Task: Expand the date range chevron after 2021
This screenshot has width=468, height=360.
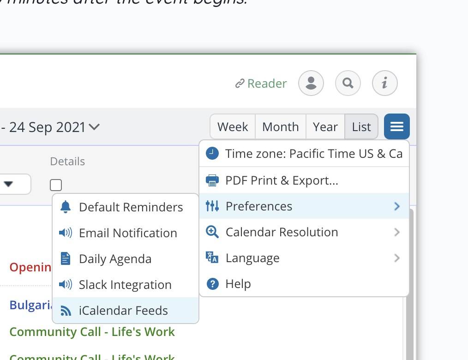Action: 94,127
